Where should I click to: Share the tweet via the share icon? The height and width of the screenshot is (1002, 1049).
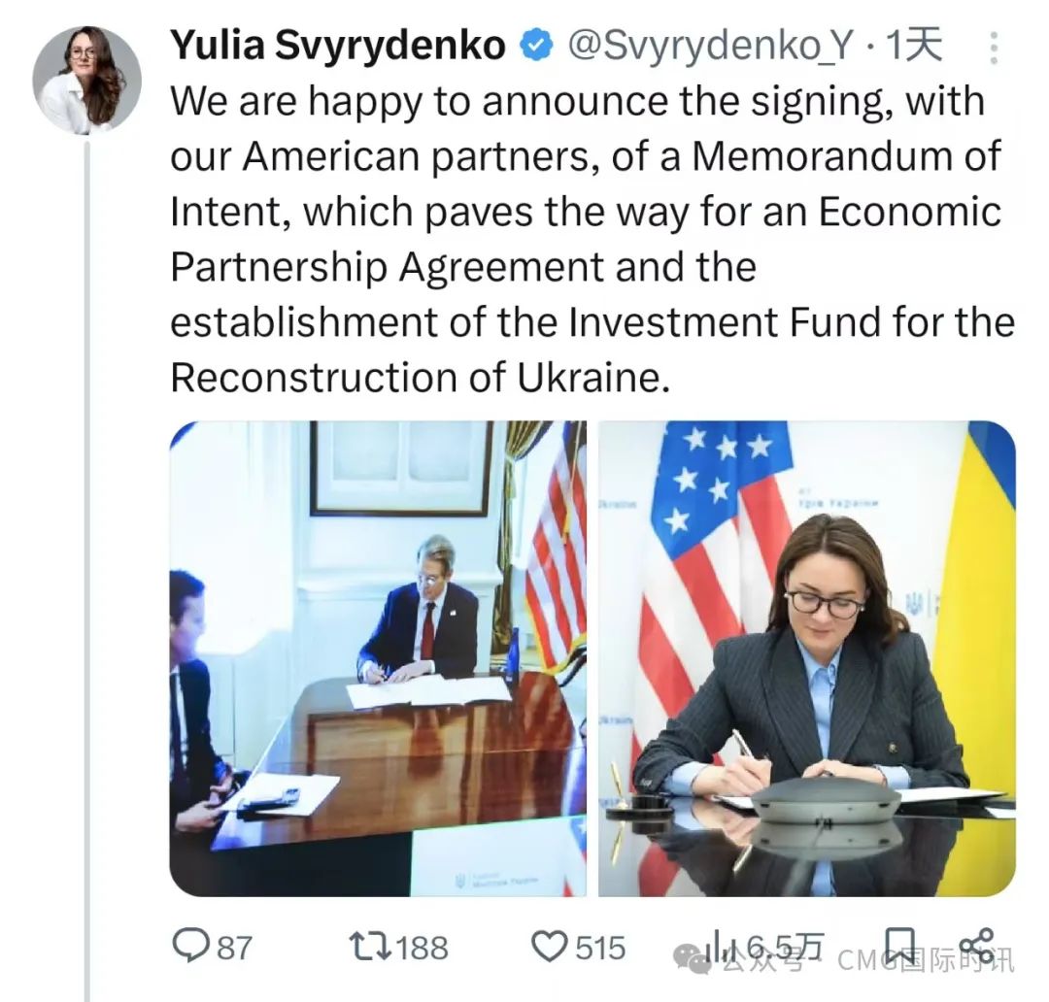tap(975, 945)
